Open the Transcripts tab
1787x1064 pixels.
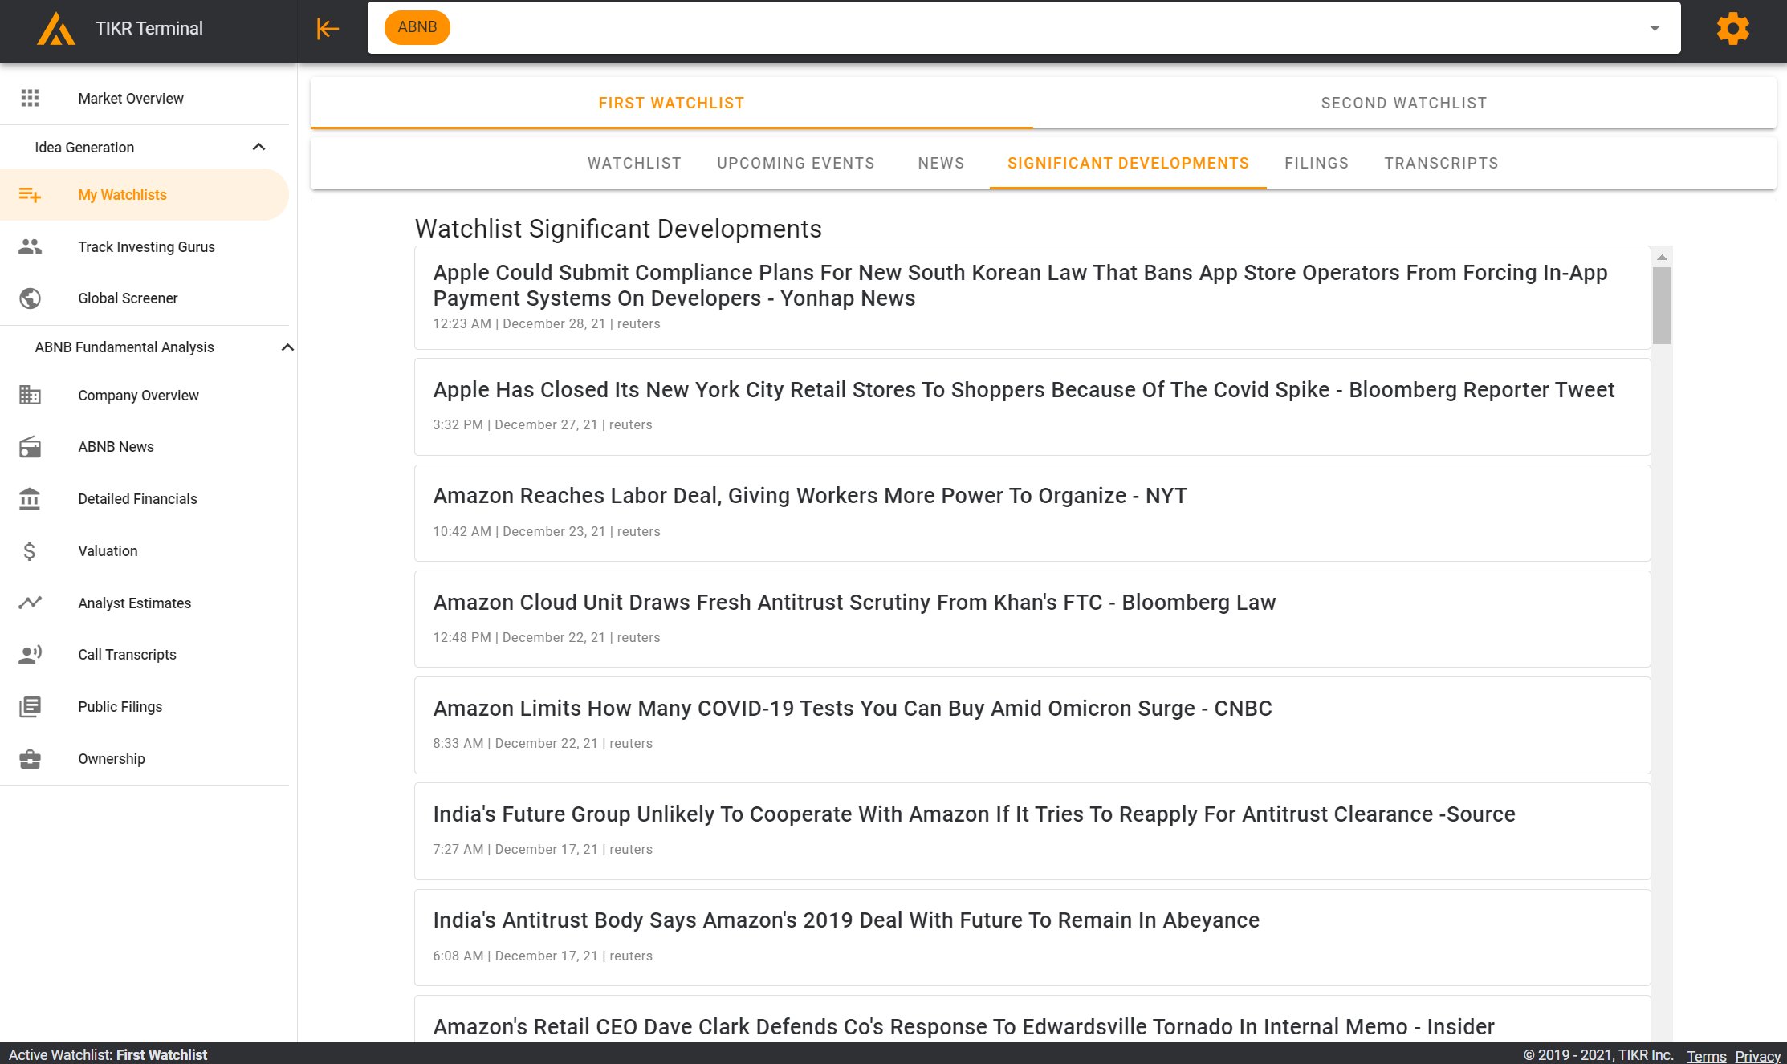tap(1441, 163)
